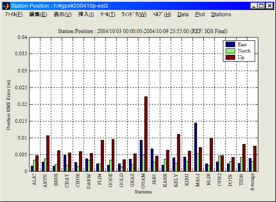Open the Plot menu
The image size is (276, 202).
tap(200, 14)
